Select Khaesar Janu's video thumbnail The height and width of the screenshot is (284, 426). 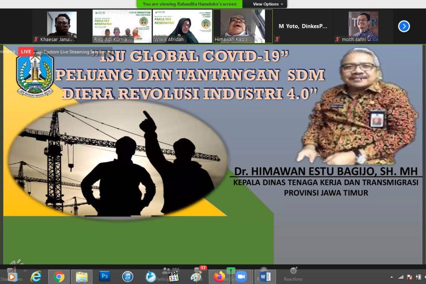point(62,26)
